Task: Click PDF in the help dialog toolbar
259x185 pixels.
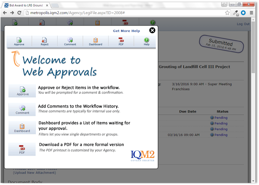Action: click(121, 41)
